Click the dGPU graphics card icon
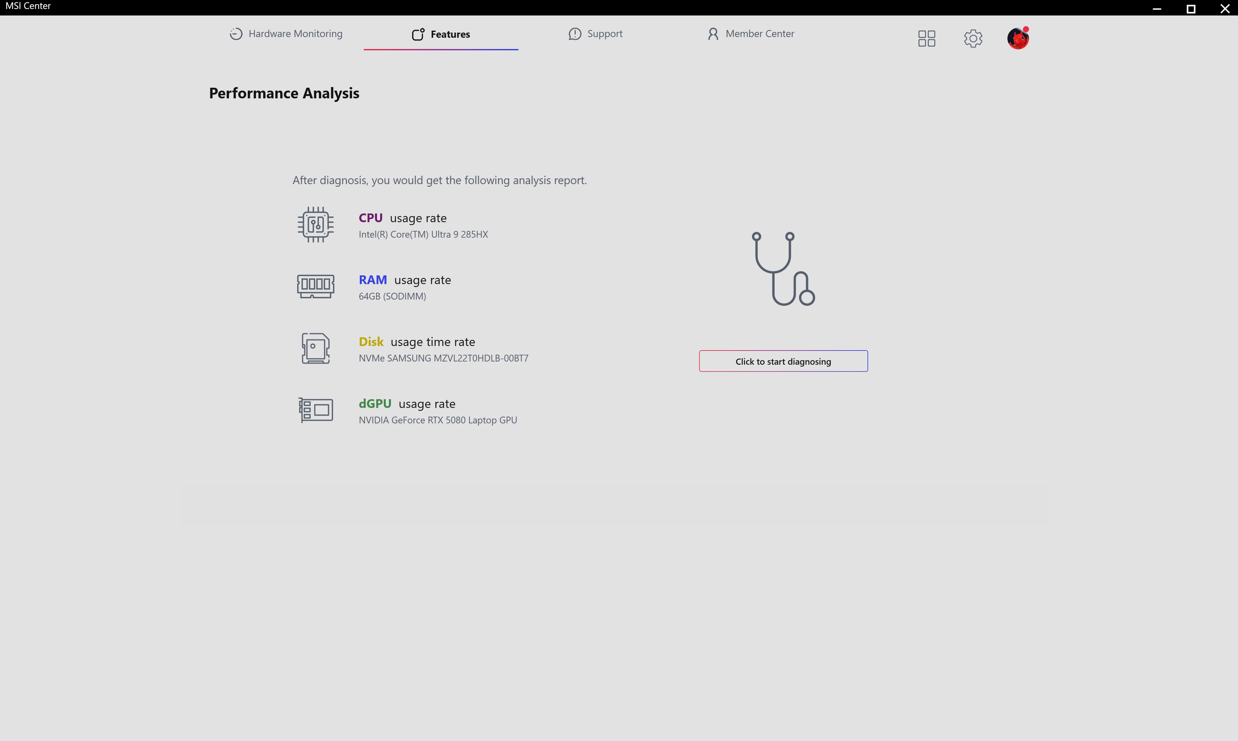The width and height of the screenshot is (1238, 741). [316, 410]
